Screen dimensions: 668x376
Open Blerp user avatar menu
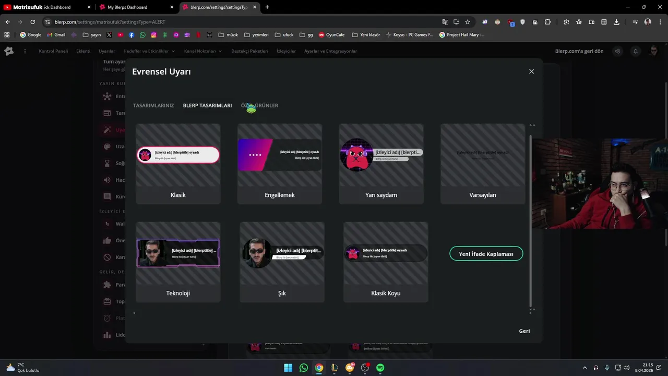(654, 51)
